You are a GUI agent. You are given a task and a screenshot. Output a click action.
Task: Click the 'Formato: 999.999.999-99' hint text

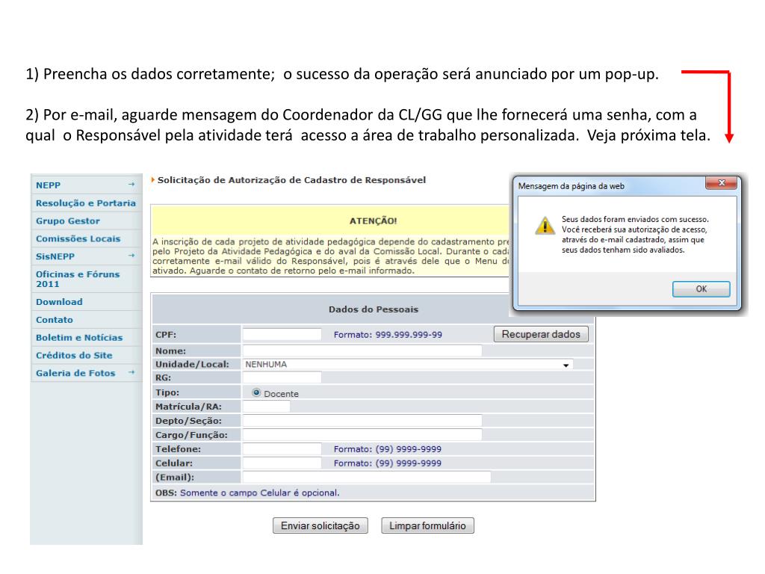(388, 335)
